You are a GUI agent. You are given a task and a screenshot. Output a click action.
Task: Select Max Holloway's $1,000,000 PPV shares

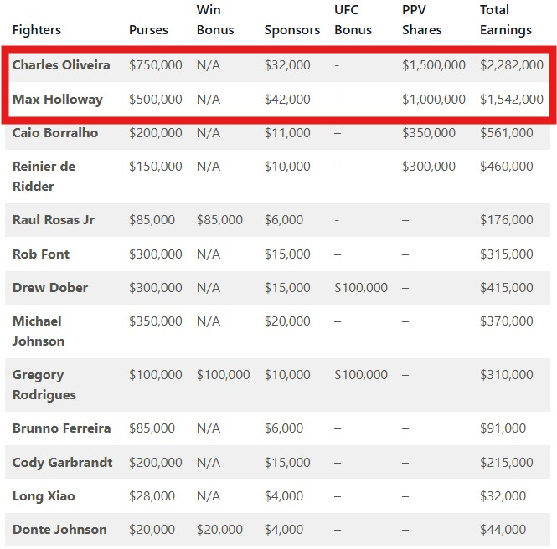433,99
